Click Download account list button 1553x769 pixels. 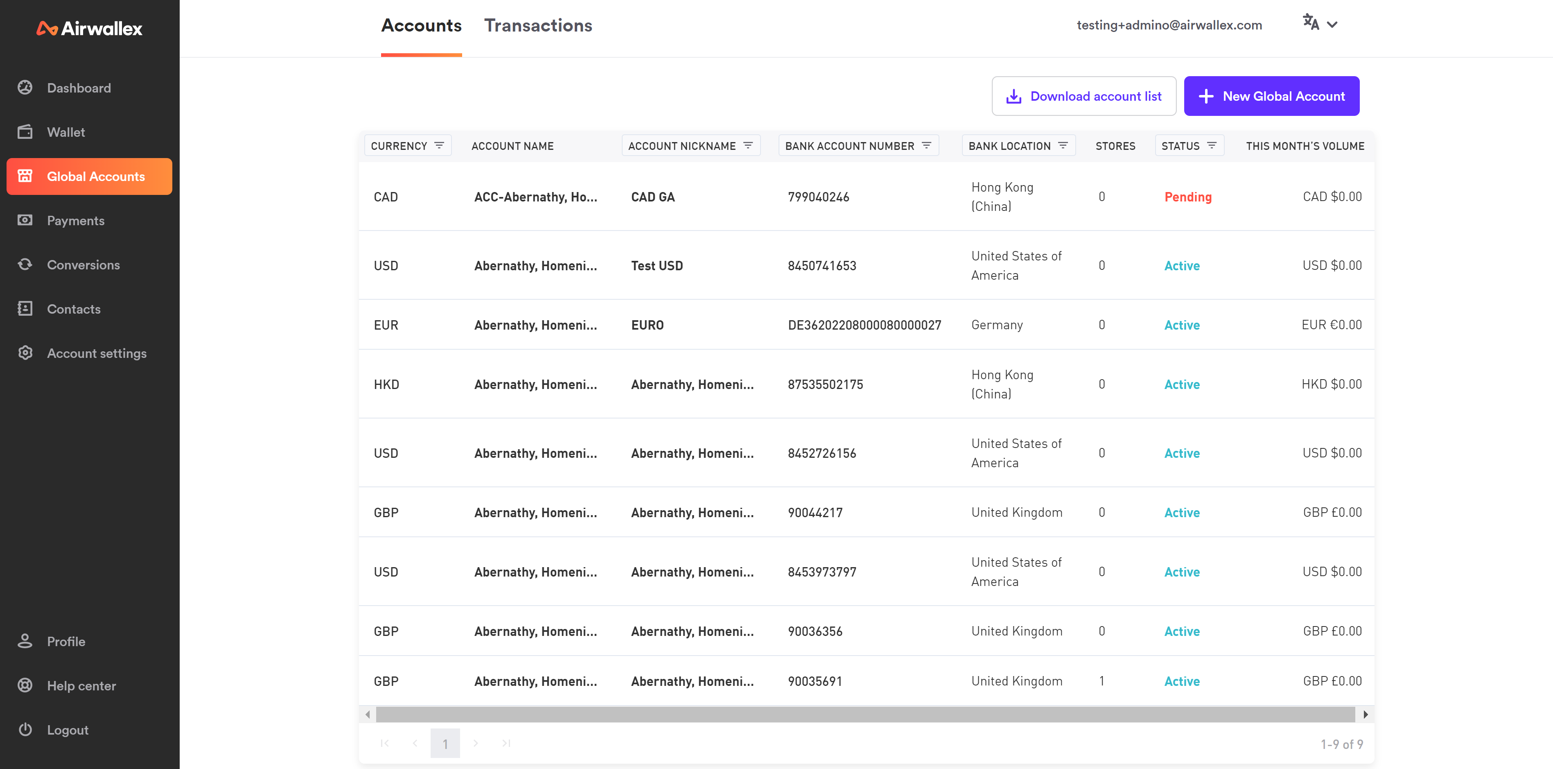tap(1083, 96)
